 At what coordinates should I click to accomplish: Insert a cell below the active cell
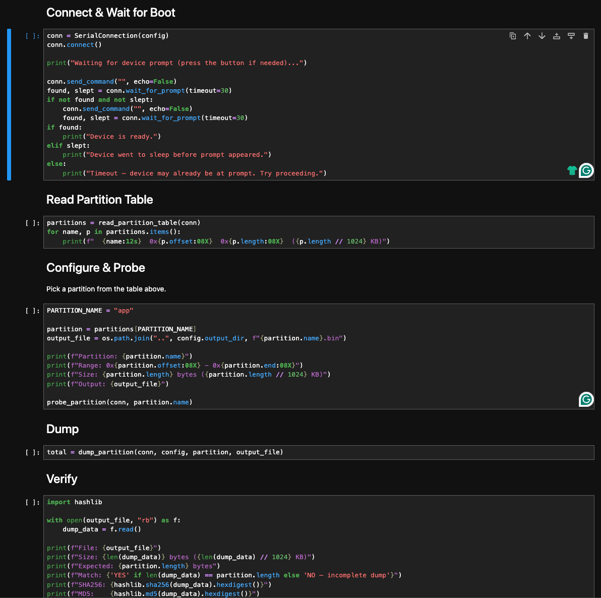coord(571,36)
